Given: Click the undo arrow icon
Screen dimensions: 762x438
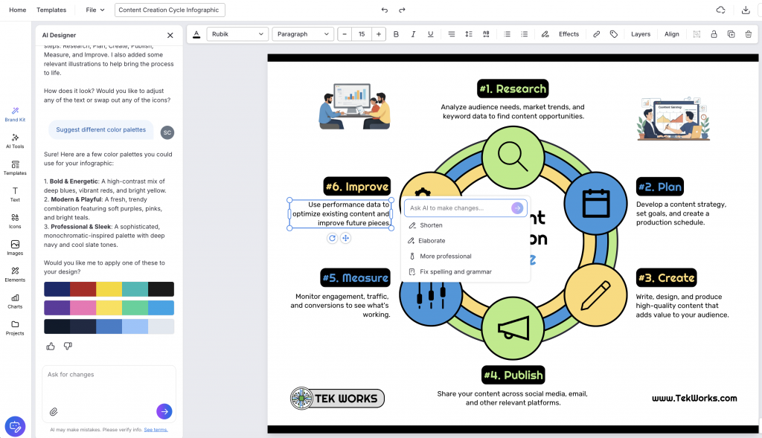Looking at the screenshot, I should tap(385, 10).
